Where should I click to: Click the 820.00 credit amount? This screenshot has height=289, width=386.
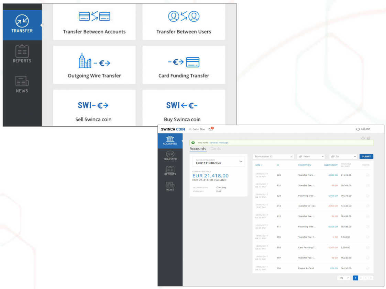334,268
